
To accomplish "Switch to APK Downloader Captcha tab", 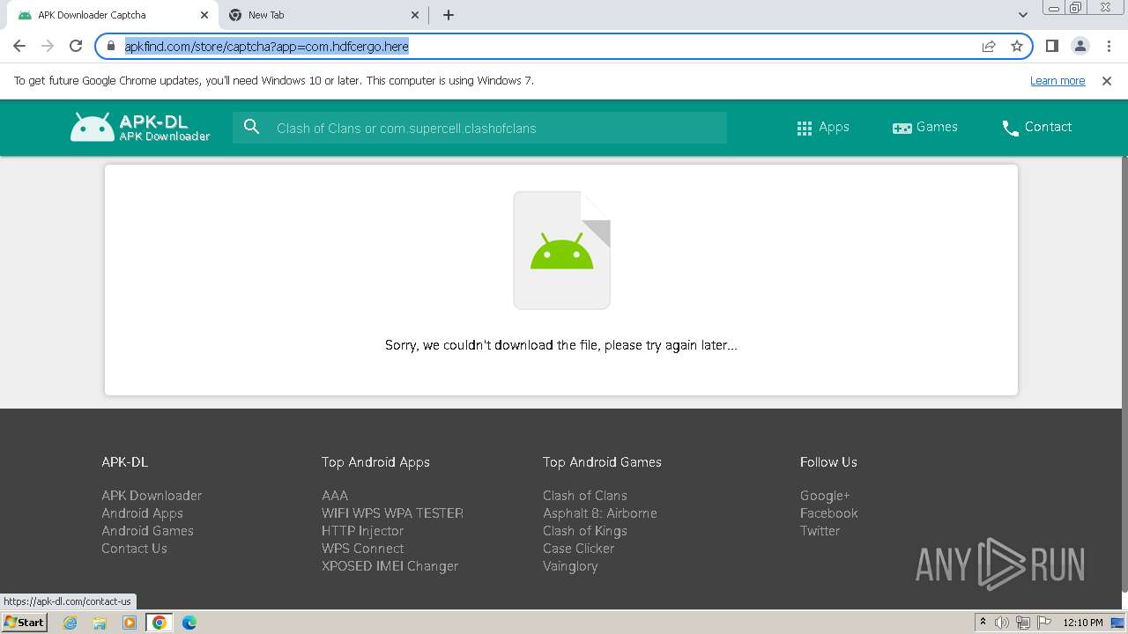I will (x=111, y=15).
